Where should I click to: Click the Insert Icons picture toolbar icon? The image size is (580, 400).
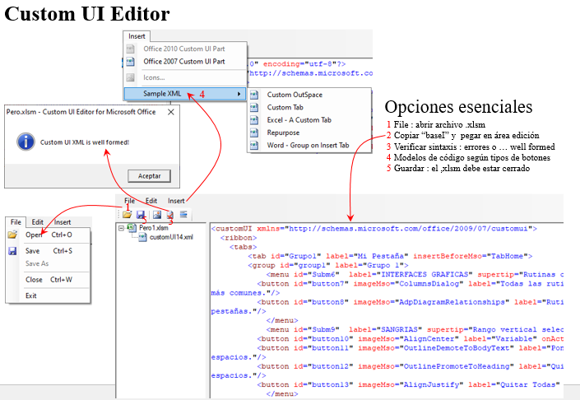pos(157,215)
